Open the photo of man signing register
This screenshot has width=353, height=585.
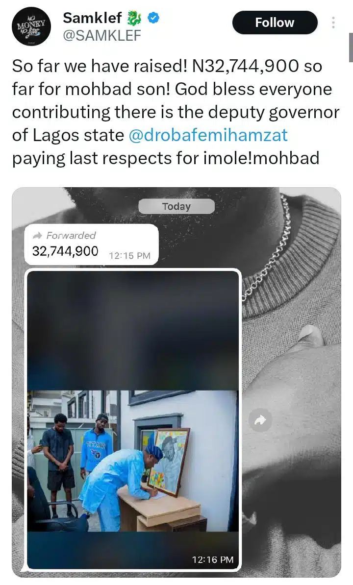132,461
